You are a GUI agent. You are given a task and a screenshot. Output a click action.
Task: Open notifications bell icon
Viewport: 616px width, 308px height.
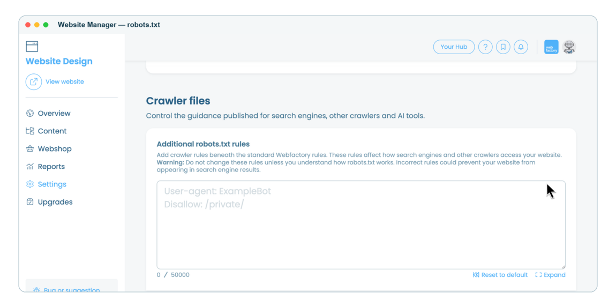click(x=521, y=47)
